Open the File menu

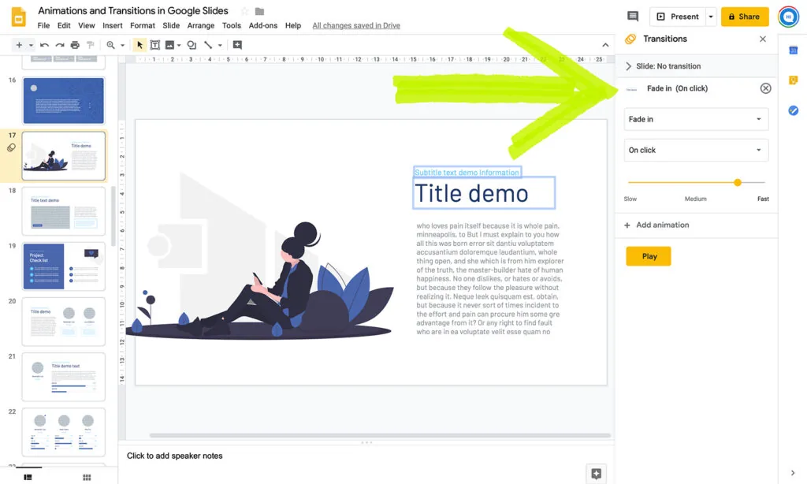(44, 26)
